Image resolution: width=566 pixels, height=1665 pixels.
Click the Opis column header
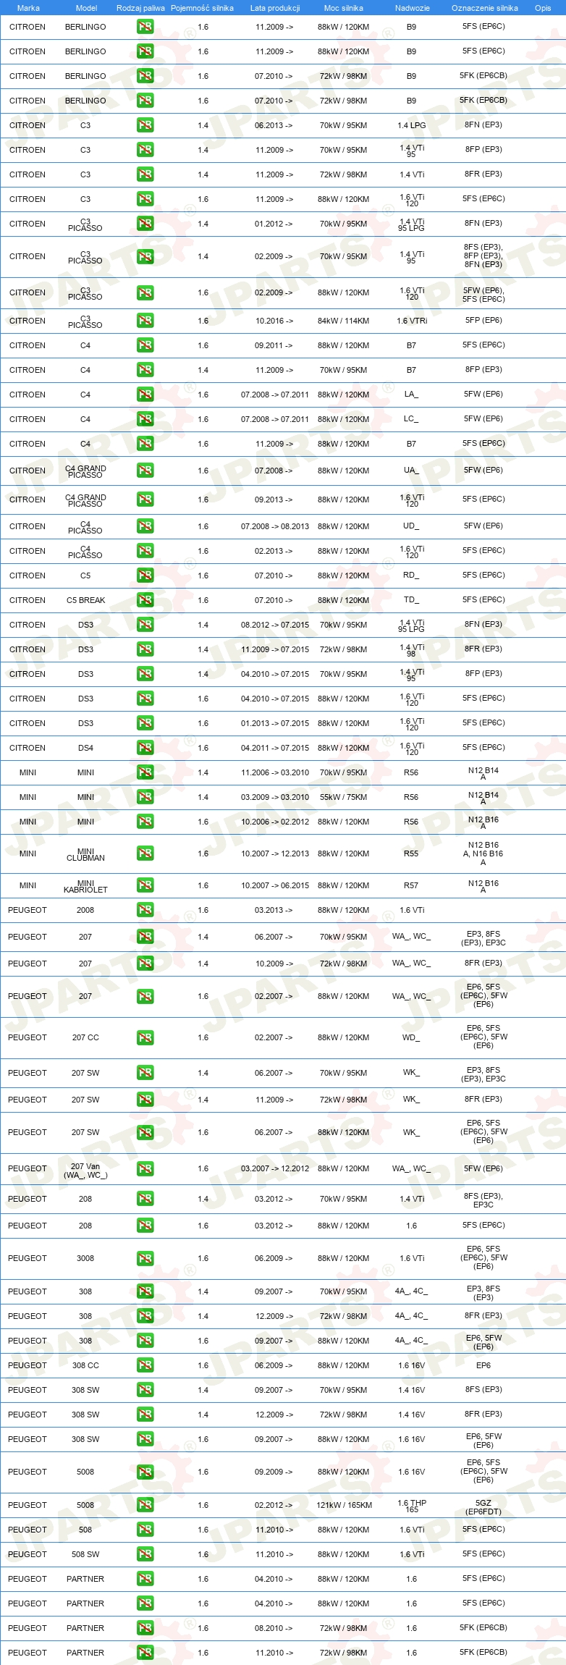543,8
